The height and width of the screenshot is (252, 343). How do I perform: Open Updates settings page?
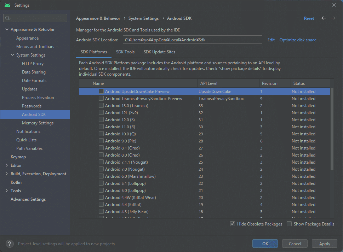29,89
